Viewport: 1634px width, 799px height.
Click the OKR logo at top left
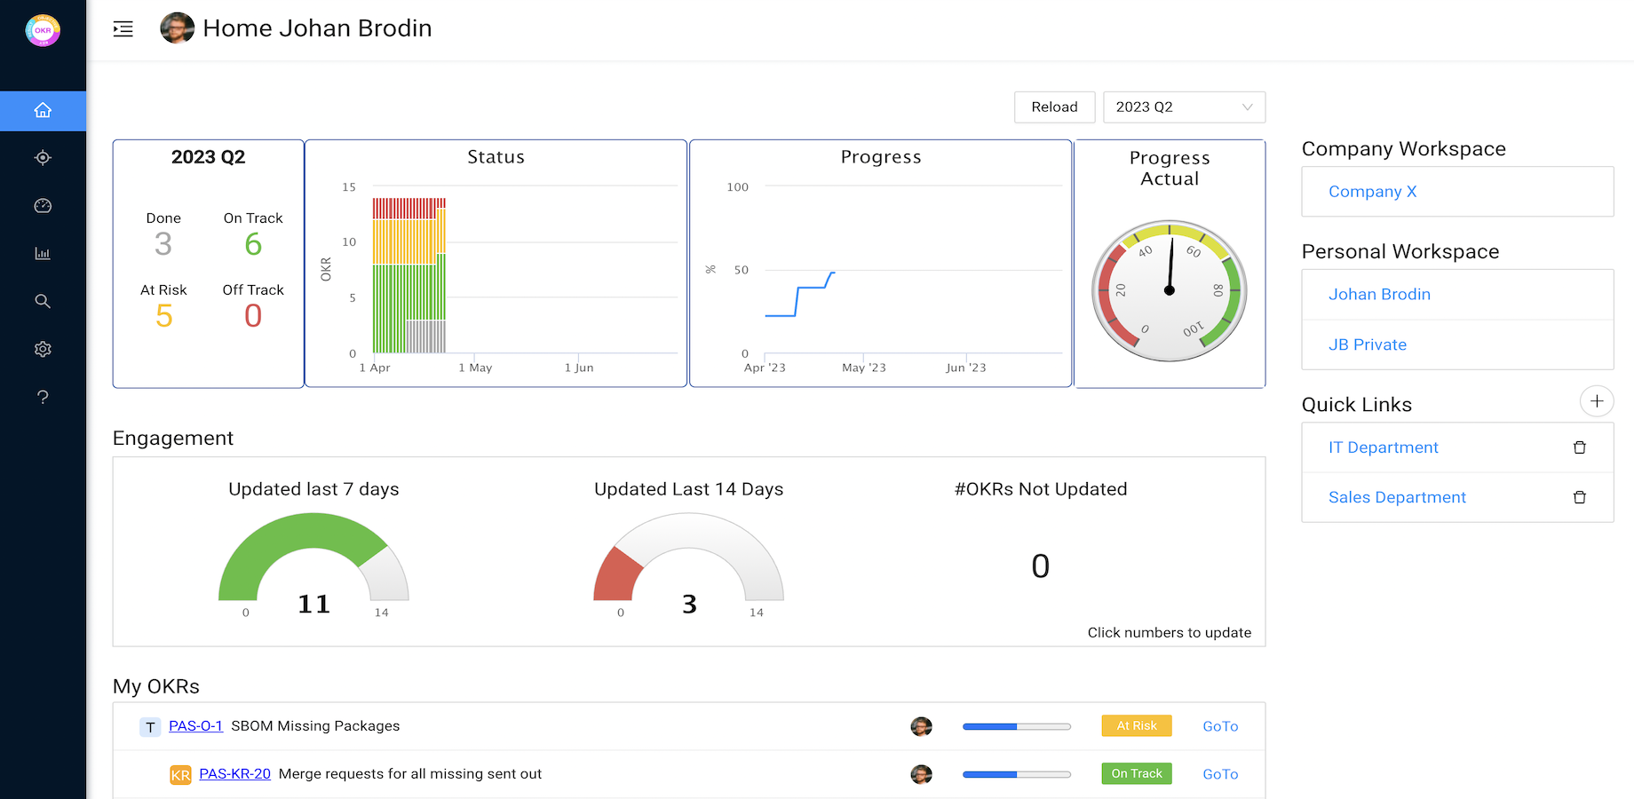pyautogui.click(x=43, y=30)
